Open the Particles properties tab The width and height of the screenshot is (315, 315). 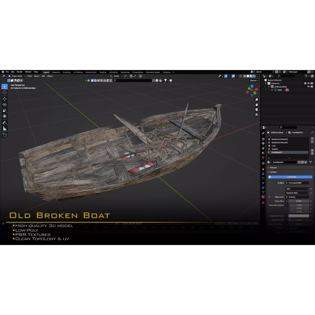click(263, 178)
